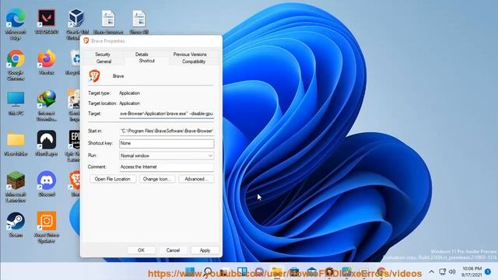498x280 pixels.
Task: Open the yellow New folder icon
Action: coord(16,140)
